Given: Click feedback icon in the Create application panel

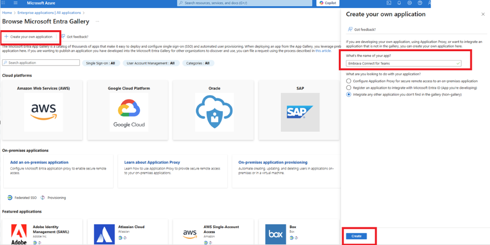Looking at the screenshot, I should point(350,29).
